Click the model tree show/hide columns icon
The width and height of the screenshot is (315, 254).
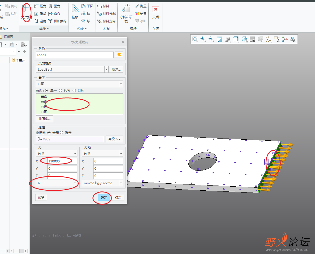point(24,44)
